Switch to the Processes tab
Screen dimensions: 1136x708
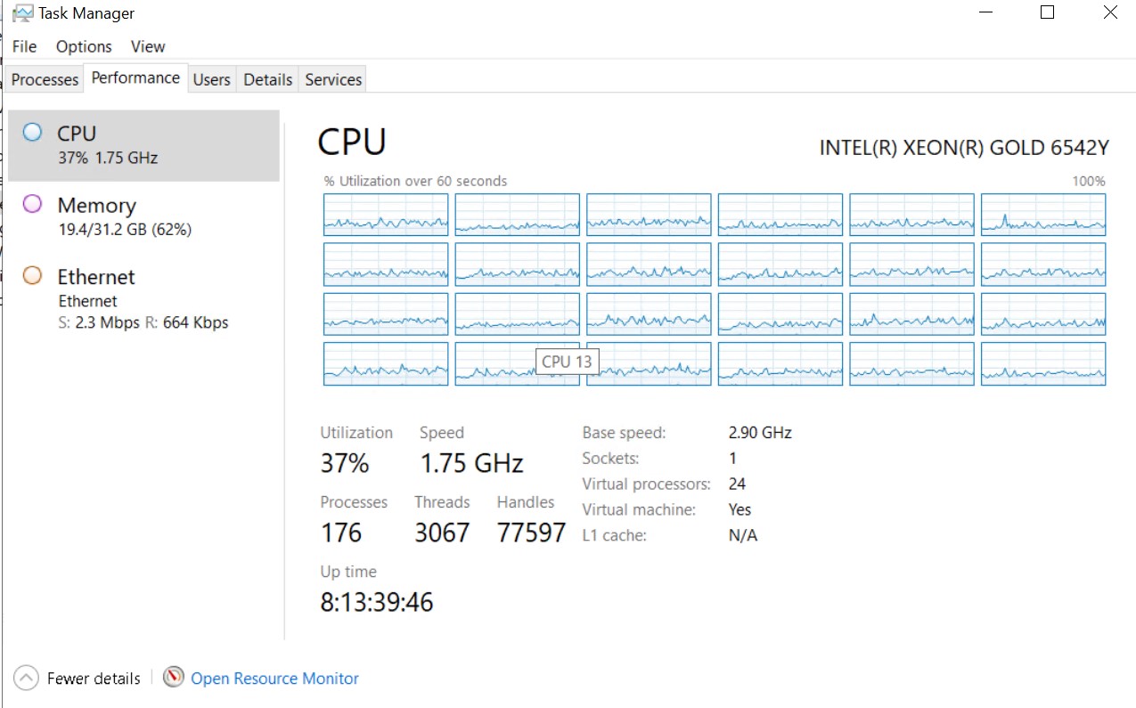point(44,79)
